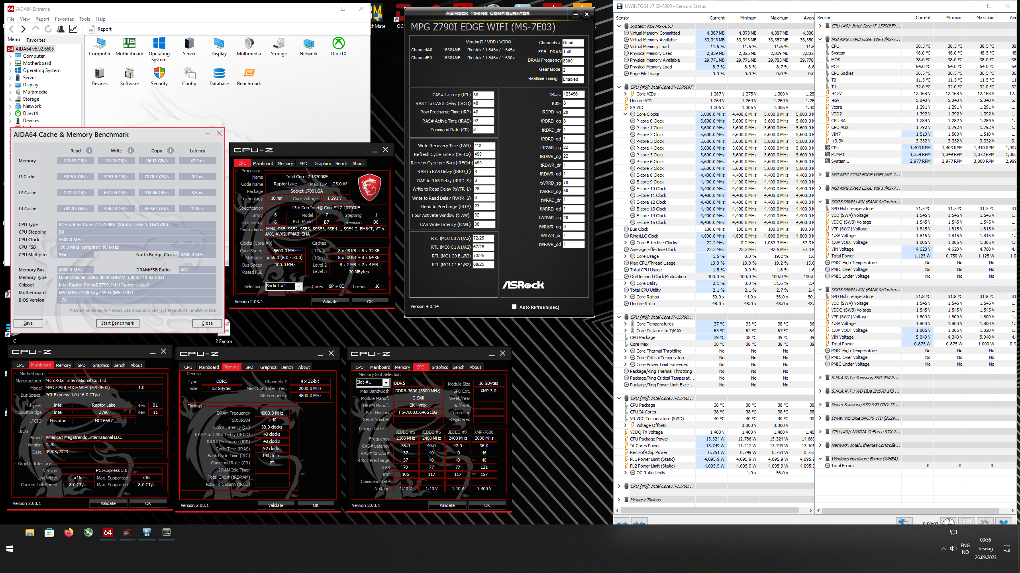Open the Server category icon
This screenshot has height=573, width=1020.
pos(189,47)
